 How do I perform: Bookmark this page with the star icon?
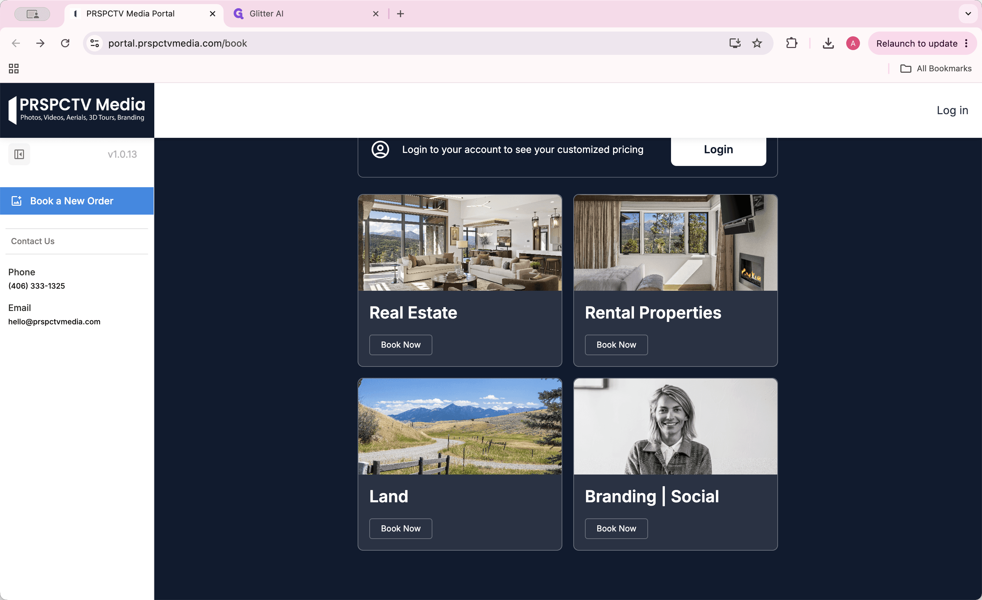(757, 43)
